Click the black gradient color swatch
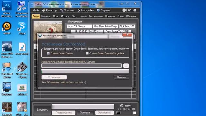This screenshot has height=116, width=206. click(118, 113)
